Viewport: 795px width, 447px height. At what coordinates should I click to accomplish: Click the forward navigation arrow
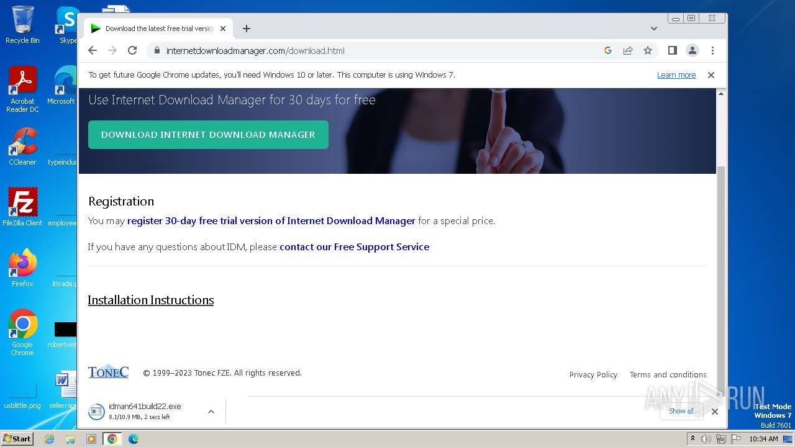tap(112, 50)
